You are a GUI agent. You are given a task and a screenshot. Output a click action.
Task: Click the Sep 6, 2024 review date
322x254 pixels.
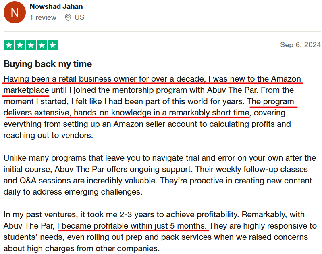click(300, 45)
